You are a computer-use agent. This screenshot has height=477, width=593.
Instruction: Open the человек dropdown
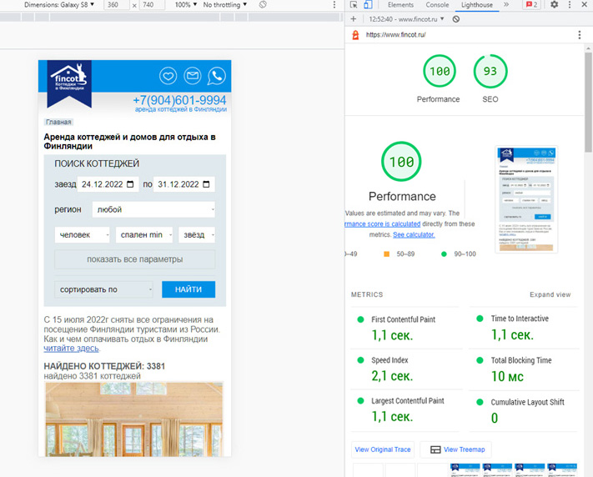[82, 235]
